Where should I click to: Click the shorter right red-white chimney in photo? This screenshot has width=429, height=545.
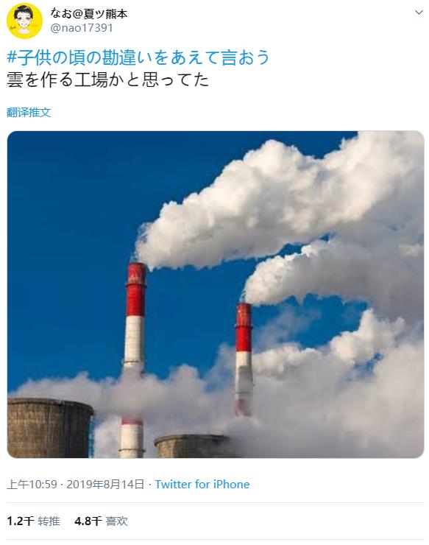[x=244, y=358]
